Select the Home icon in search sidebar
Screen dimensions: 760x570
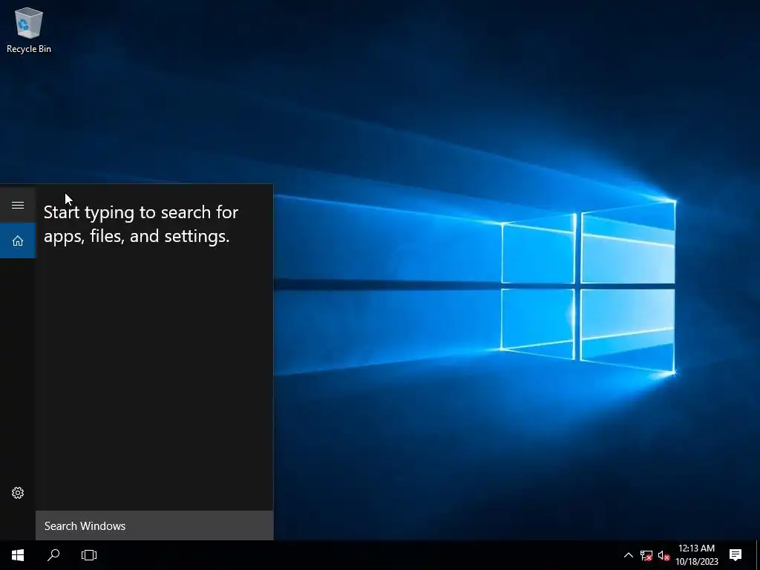pyautogui.click(x=18, y=240)
